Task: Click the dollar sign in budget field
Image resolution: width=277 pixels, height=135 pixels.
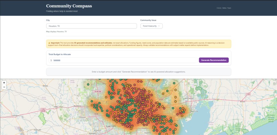Action: click(51, 60)
